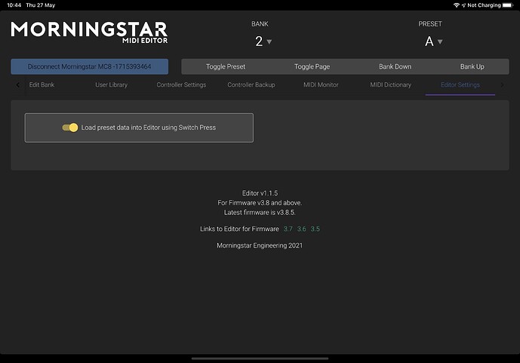Open the firmware 3.7 editor link
Screen dimensions: 520x363
click(288, 229)
